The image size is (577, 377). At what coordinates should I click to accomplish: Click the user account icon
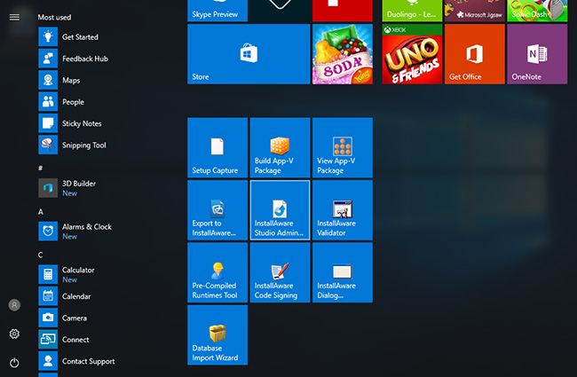tap(14, 305)
